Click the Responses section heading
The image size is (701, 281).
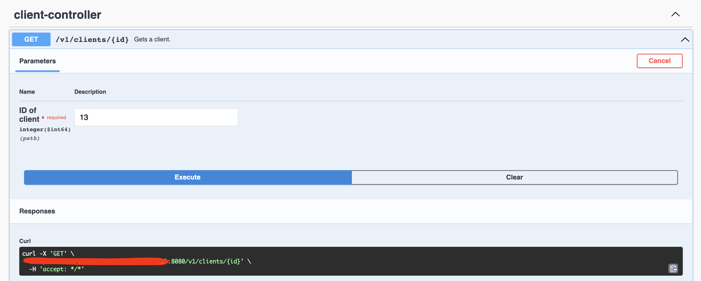click(x=37, y=211)
